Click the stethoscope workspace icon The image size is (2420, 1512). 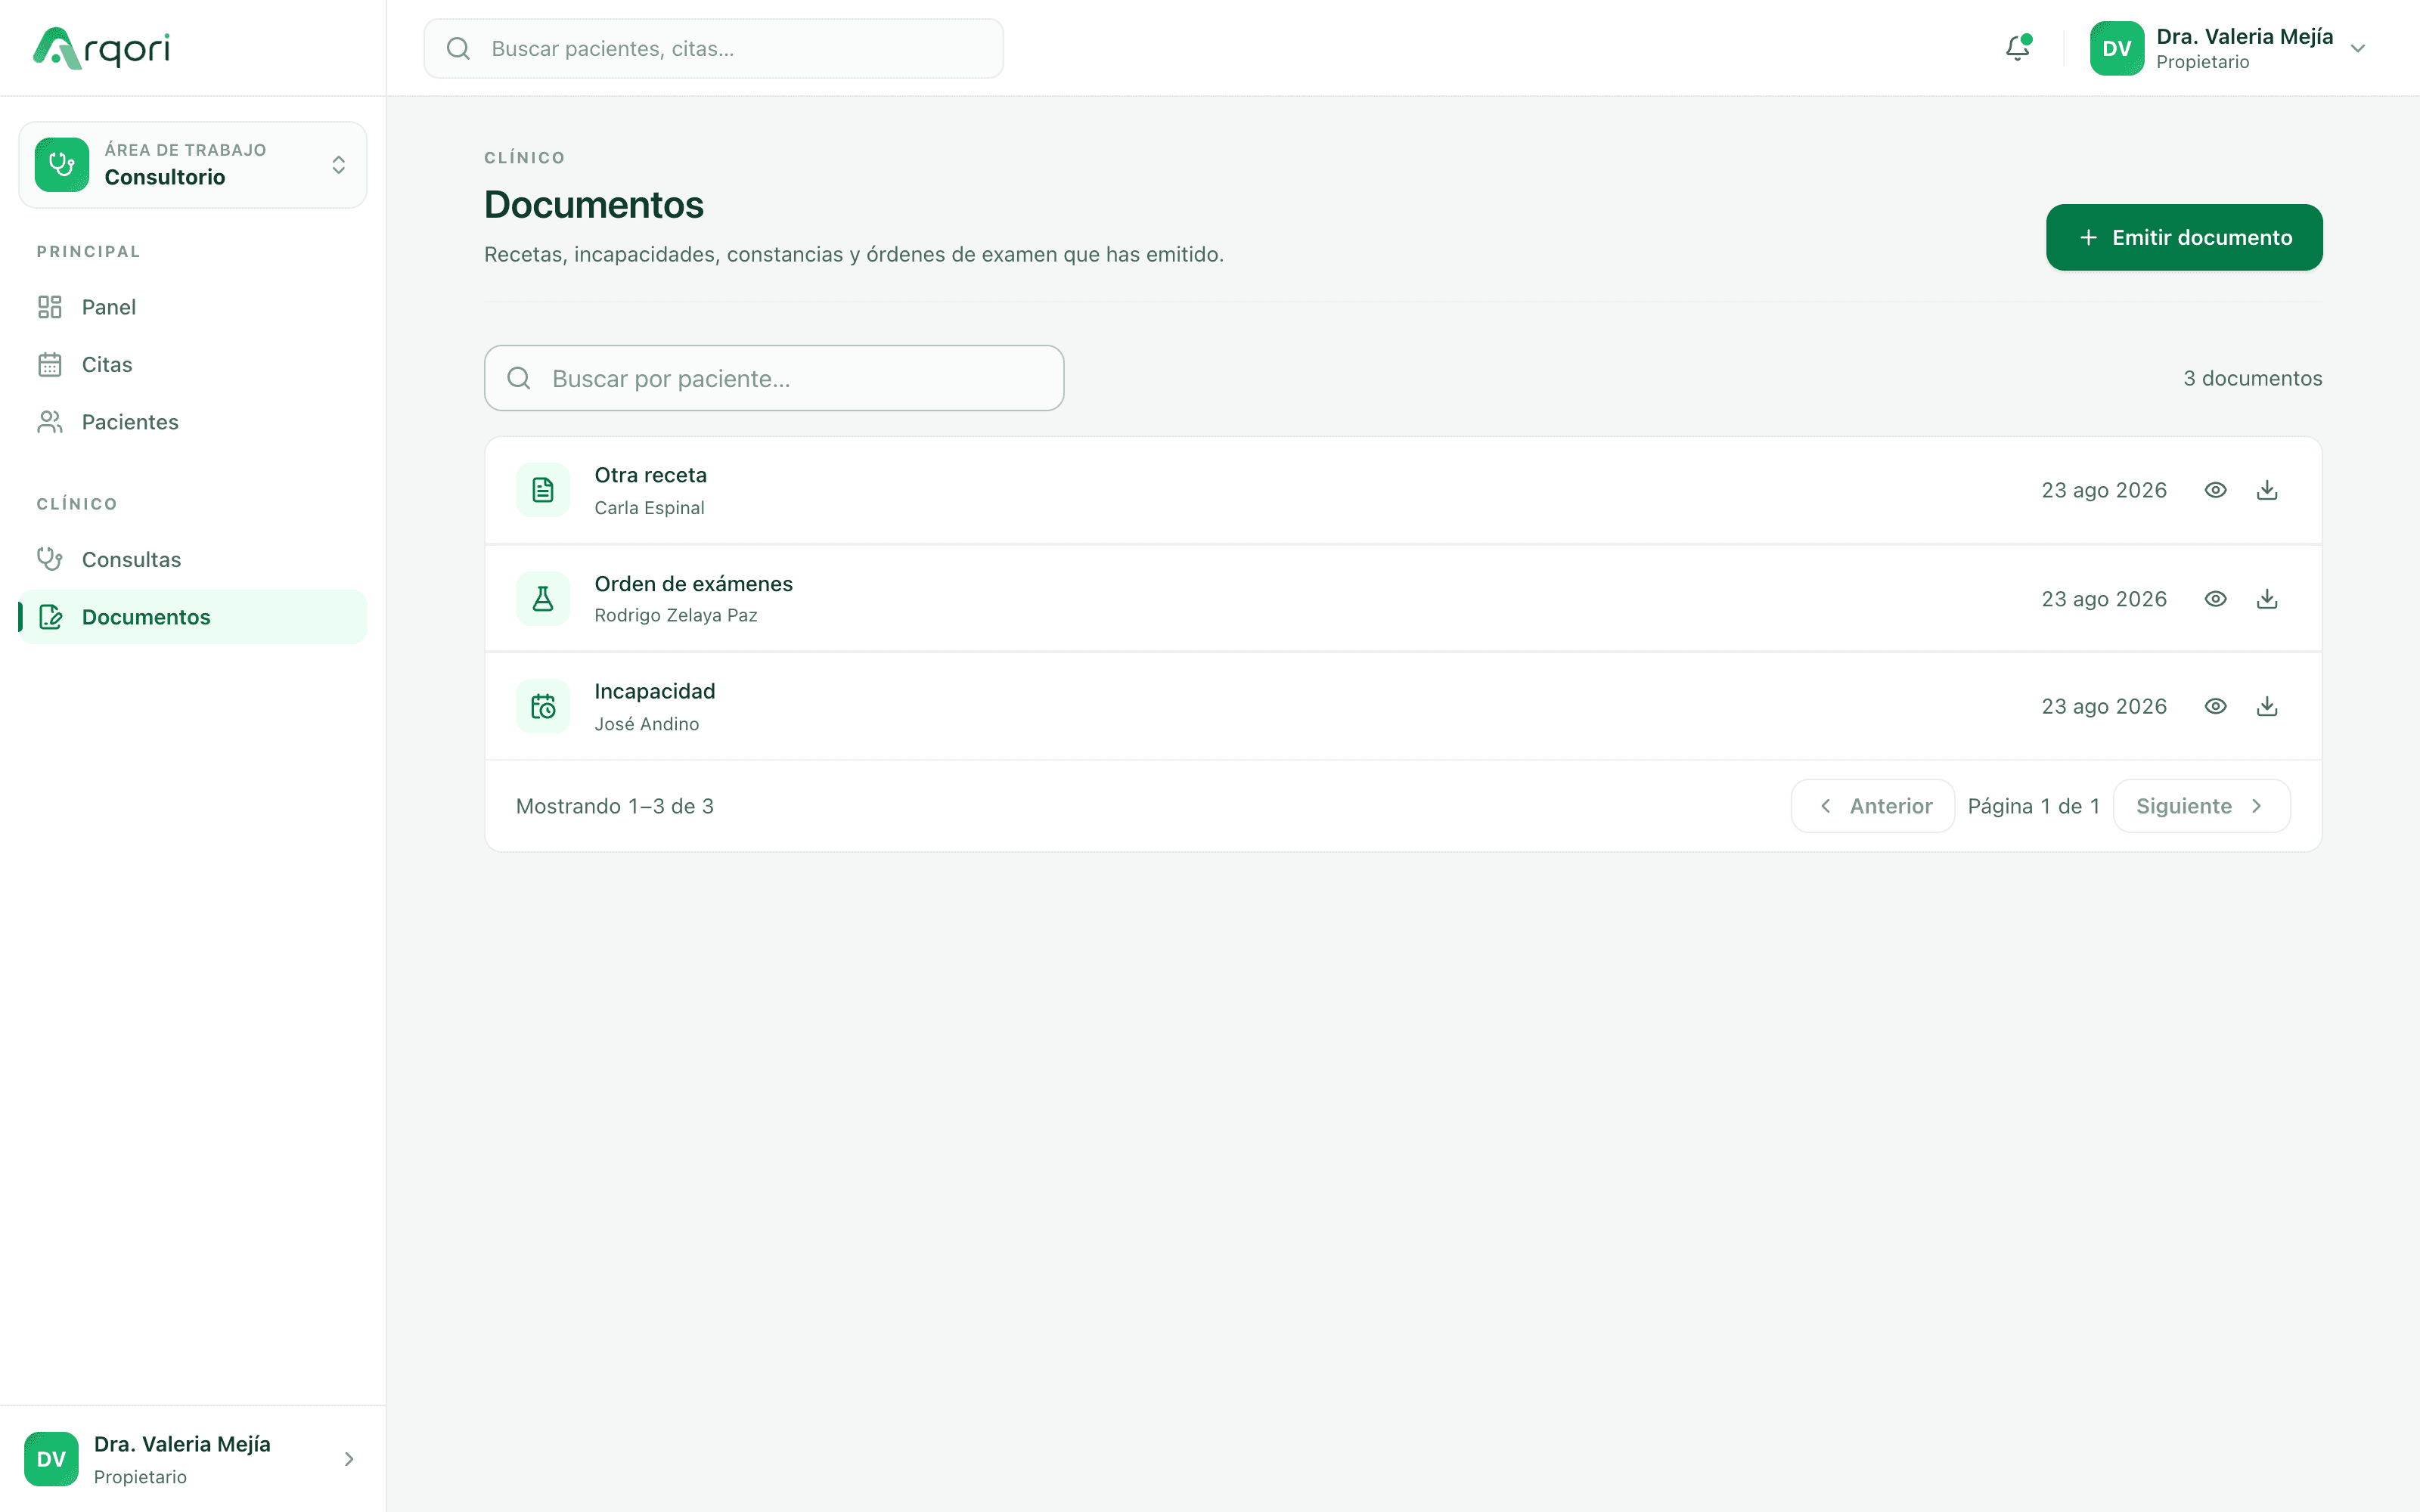pyautogui.click(x=62, y=165)
